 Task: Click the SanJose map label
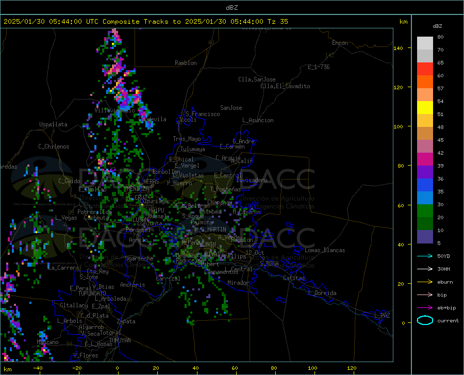231,108
